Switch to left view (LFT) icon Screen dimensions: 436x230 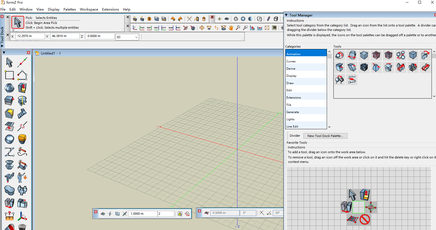pyautogui.click(x=164, y=28)
